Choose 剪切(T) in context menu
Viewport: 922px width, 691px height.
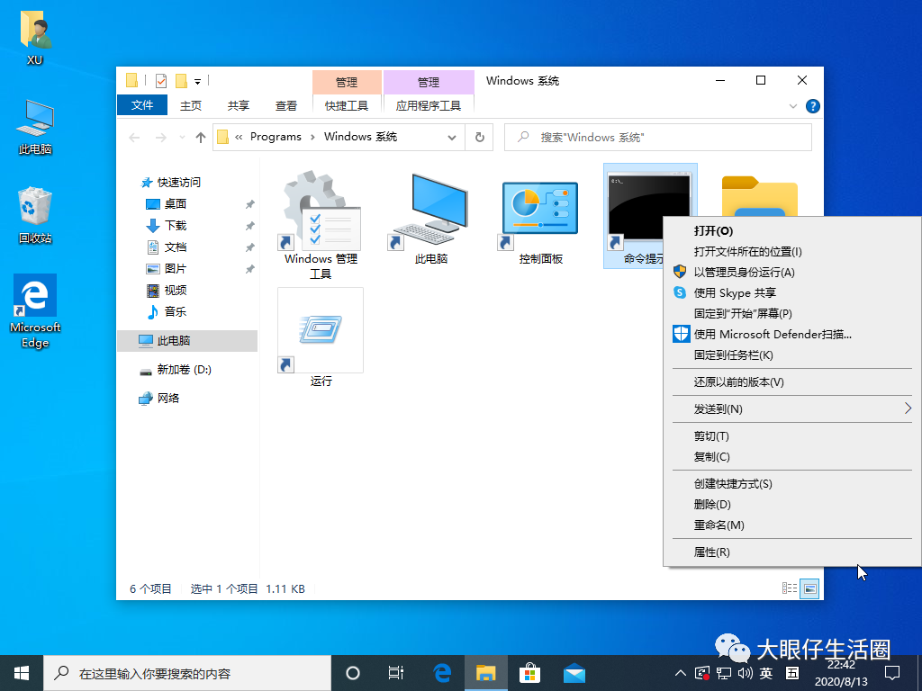click(792, 436)
